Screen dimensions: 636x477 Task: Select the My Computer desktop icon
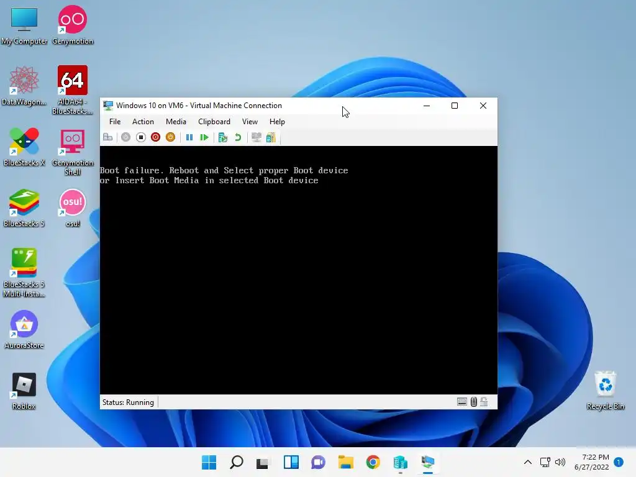point(24,25)
